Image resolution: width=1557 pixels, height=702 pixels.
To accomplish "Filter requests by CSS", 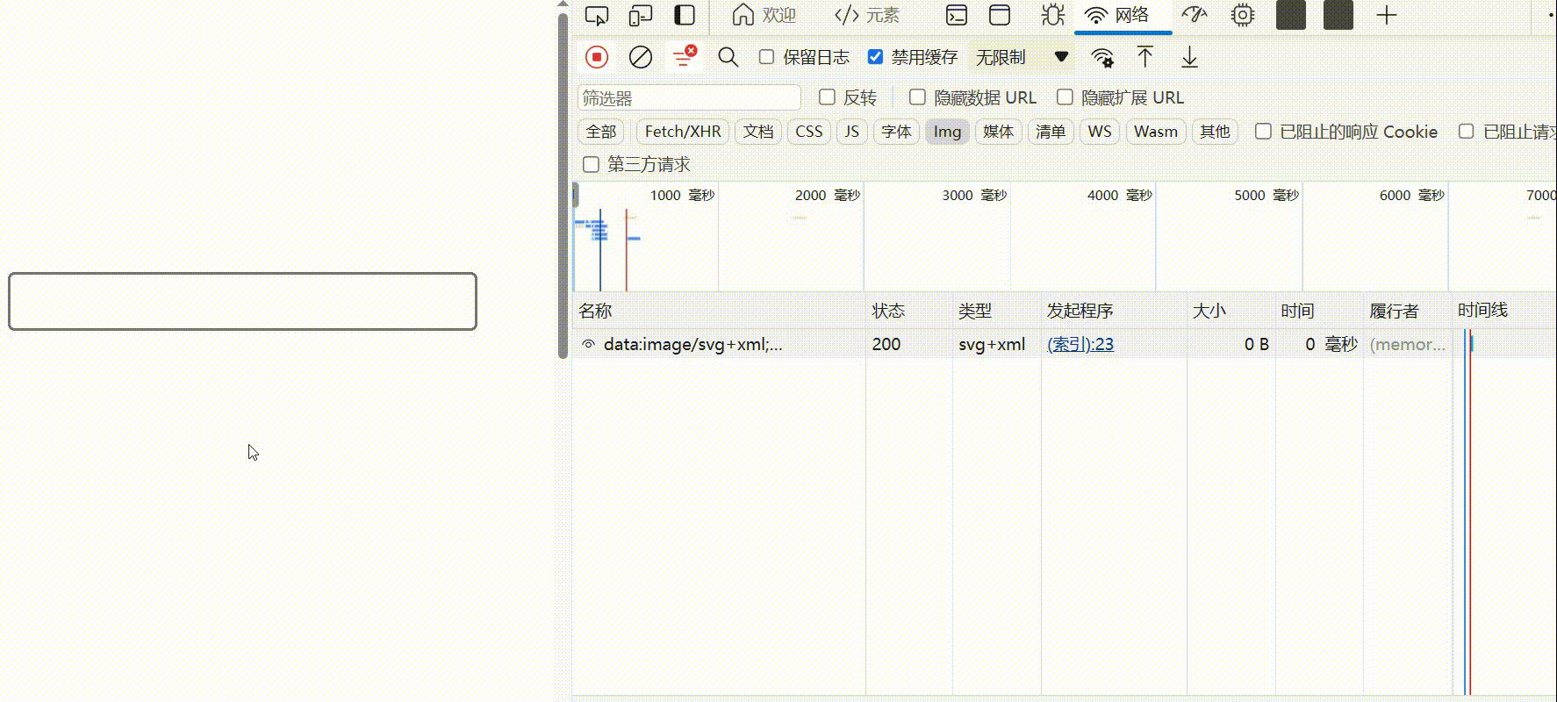I will (809, 132).
